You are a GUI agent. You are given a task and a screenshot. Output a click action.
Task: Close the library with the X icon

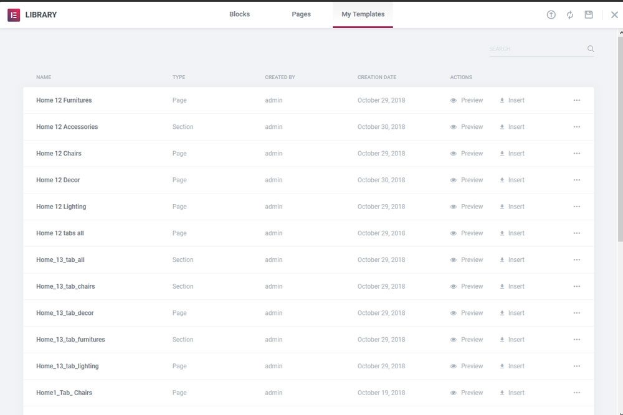pyautogui.click(x=614, y=15)
